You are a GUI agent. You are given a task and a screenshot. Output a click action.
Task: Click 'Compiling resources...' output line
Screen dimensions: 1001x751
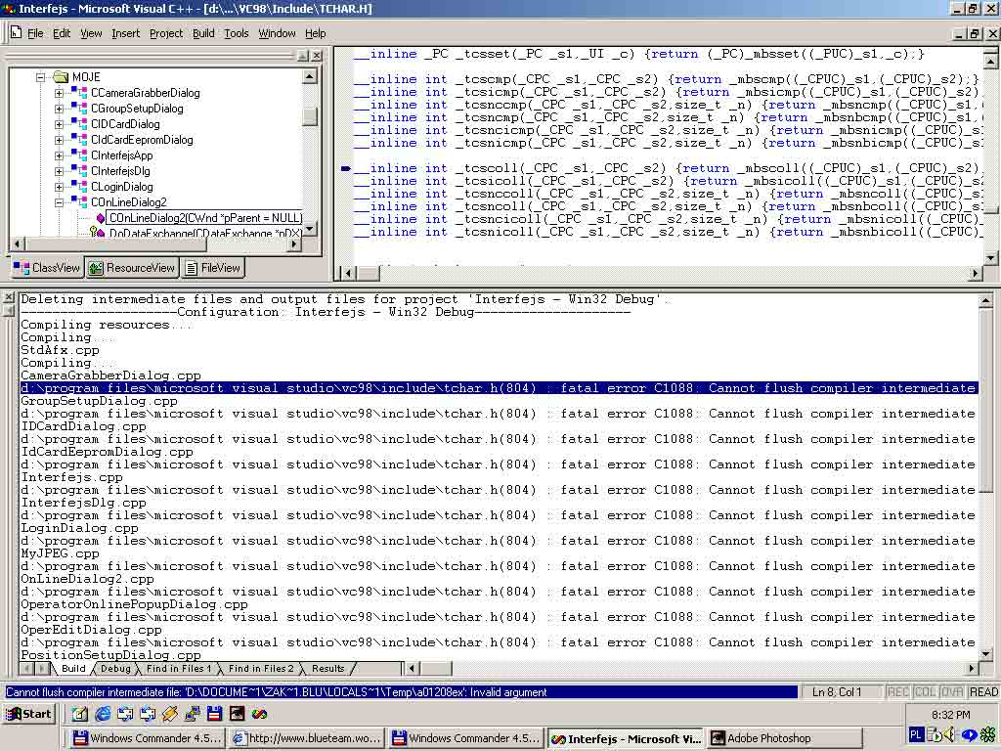(106, 325)
